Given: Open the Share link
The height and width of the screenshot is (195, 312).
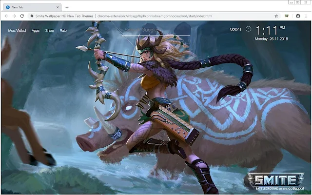Looking at the screenshot, I should pos(49,30).
